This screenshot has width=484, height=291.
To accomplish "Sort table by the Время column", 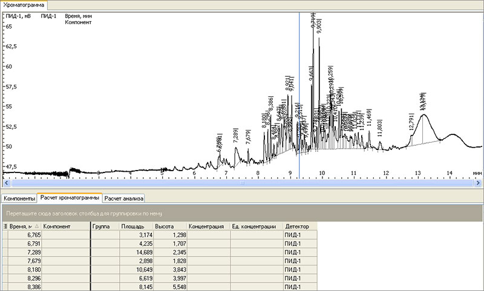I will [x=21, y=226].
